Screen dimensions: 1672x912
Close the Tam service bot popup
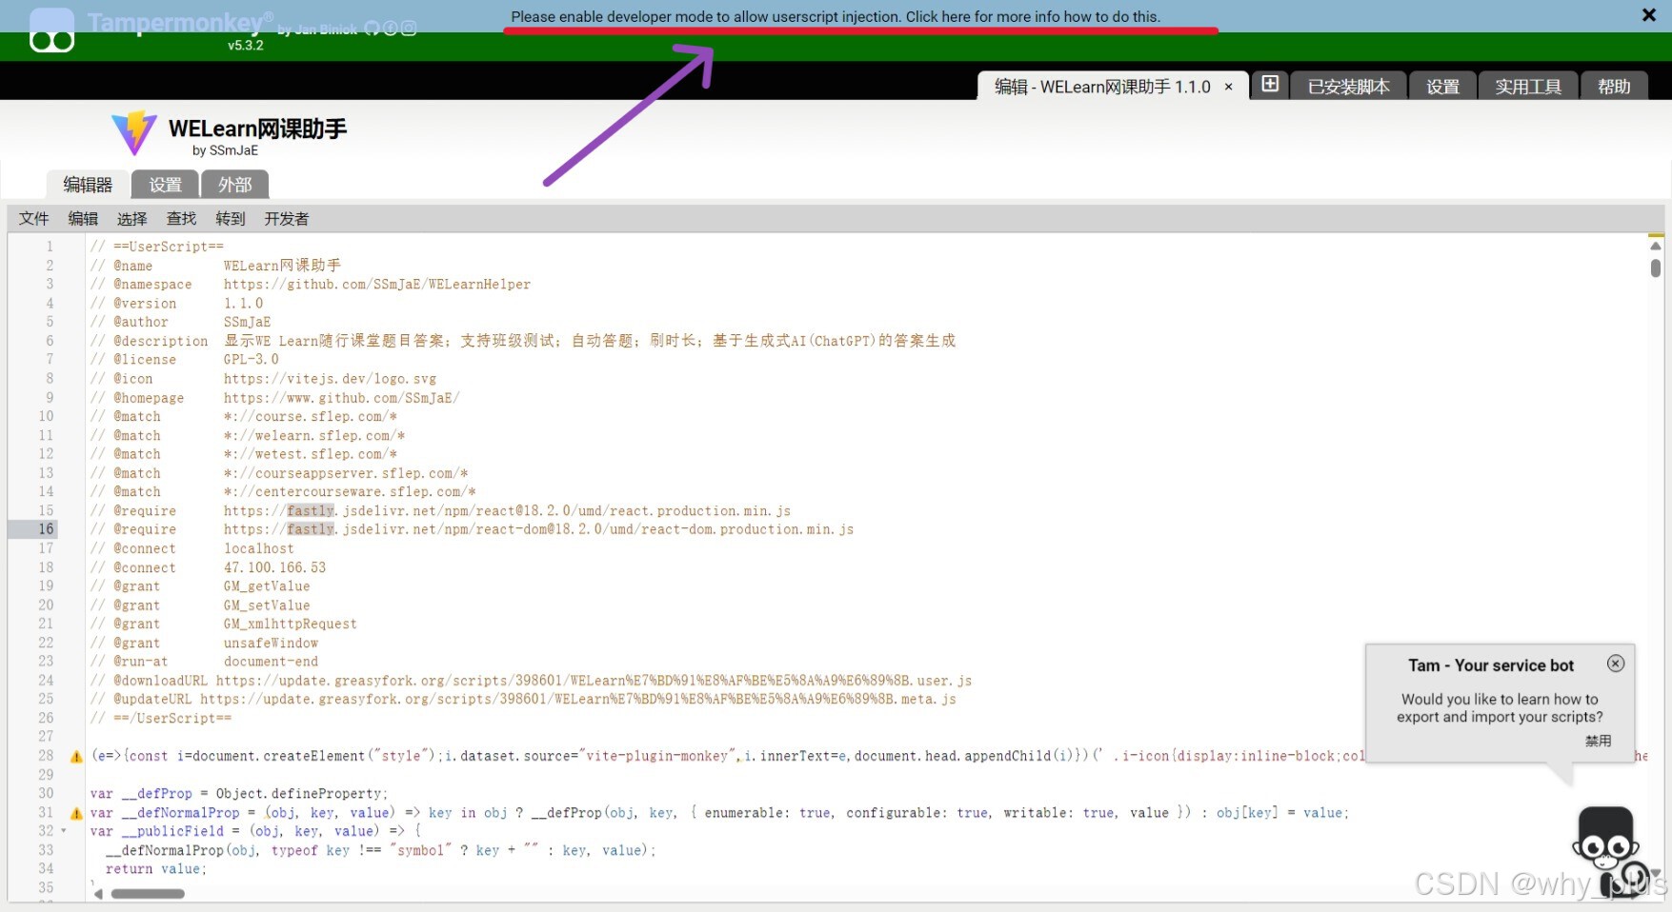pyautogui.click(x=1616, y=664)
